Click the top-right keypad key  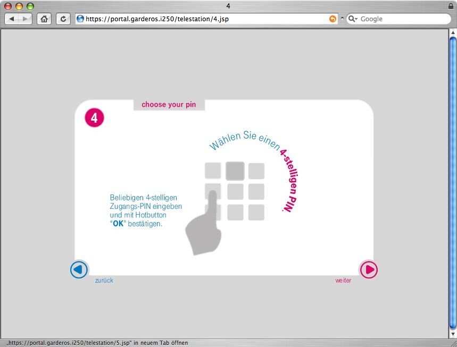256,171
